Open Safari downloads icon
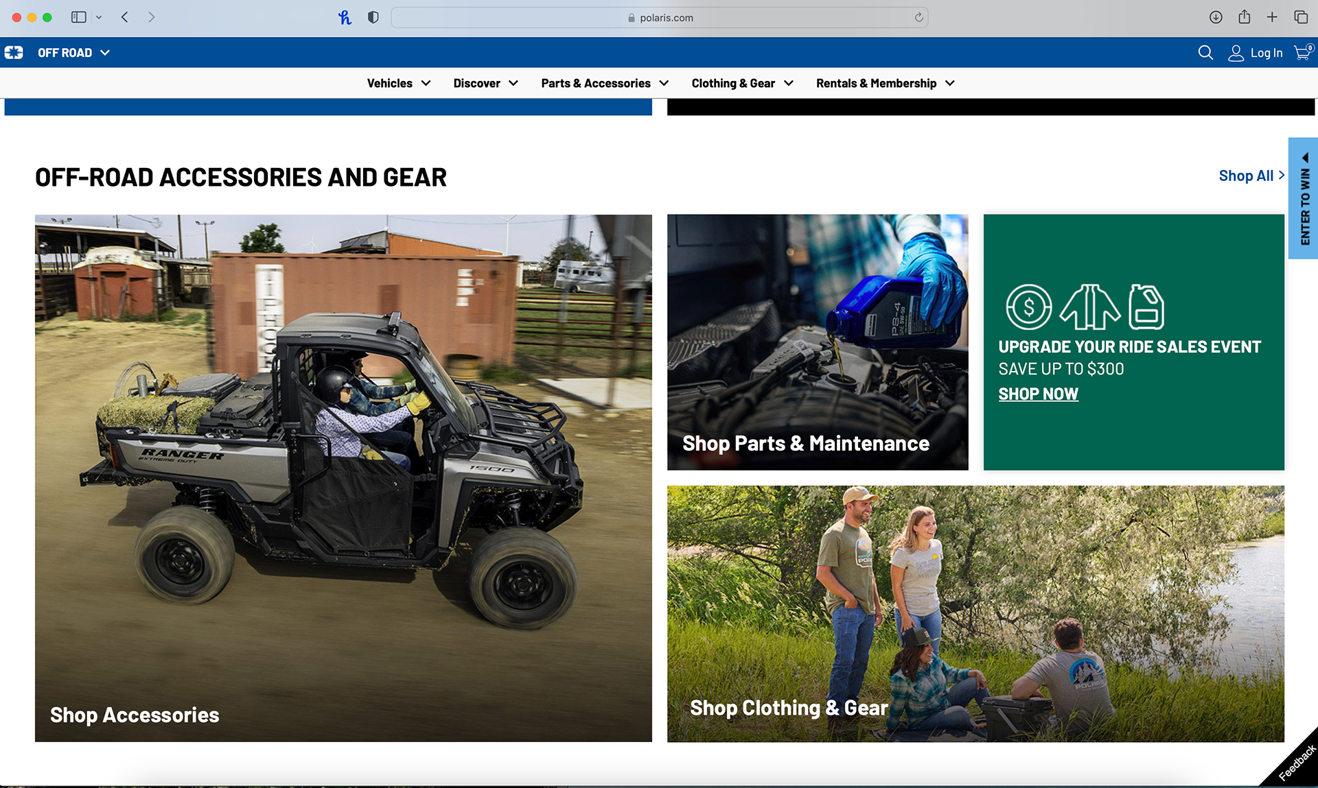1318x788 pixels. pyautogui.click(x=1215, y=17)
